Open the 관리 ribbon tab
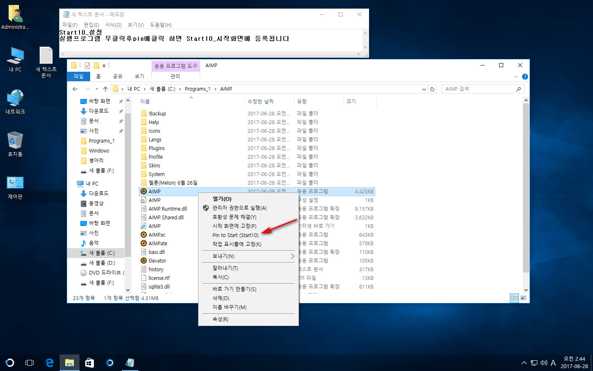593x371 pixels. [175, 76]
